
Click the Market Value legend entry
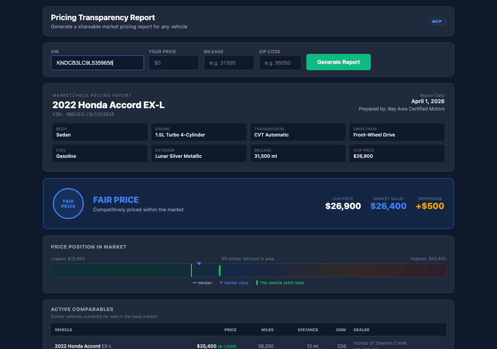[234, 283]
